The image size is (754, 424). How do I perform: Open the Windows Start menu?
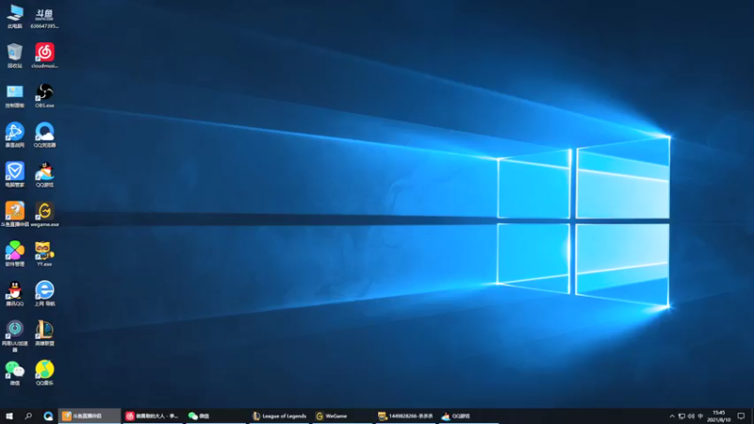[x=9, y=416]
